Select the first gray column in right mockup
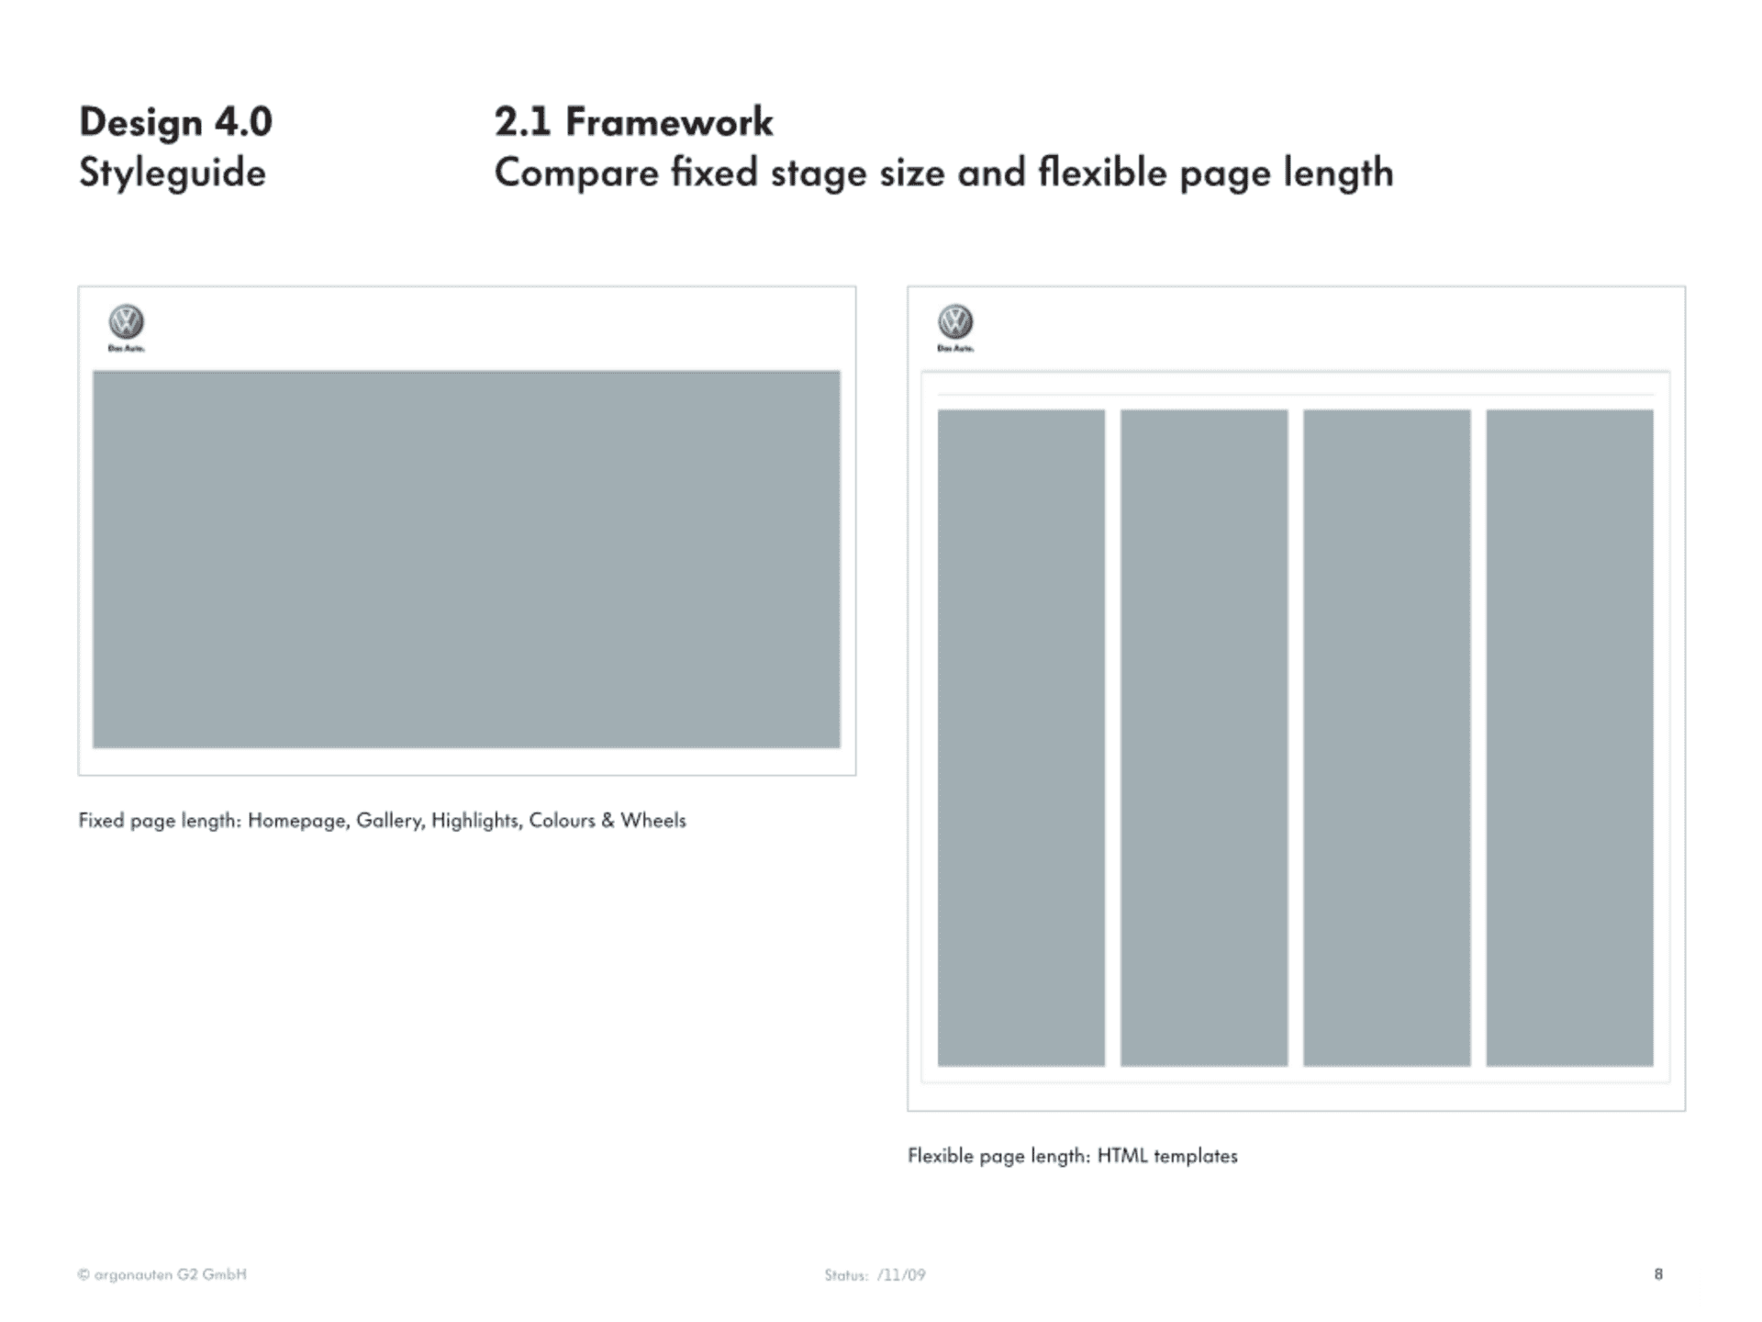This screenshot has height=1322, width=1762. (1020, 737)
